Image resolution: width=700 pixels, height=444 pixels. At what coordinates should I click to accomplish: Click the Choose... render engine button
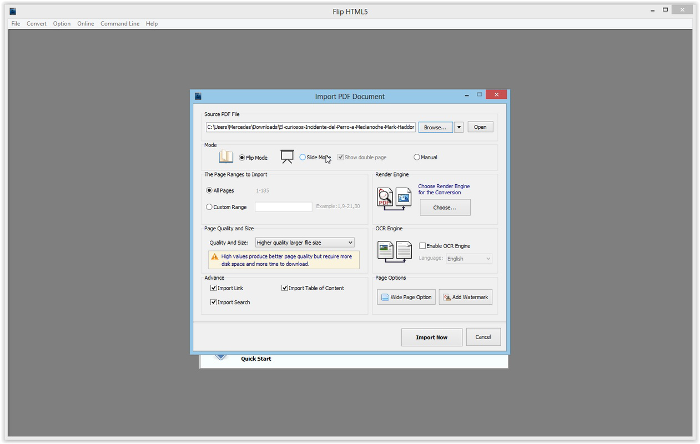click(445, 208)
